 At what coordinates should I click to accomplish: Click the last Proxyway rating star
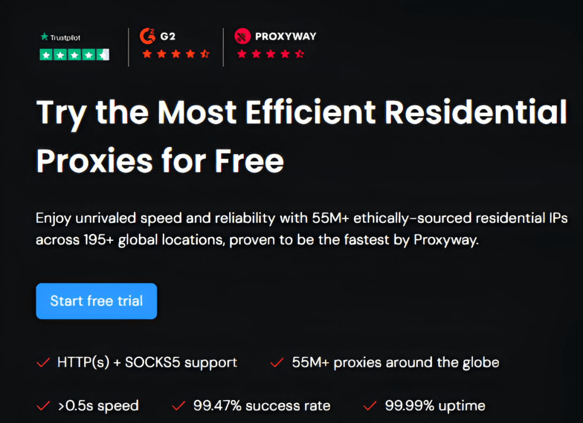(300, 53)
